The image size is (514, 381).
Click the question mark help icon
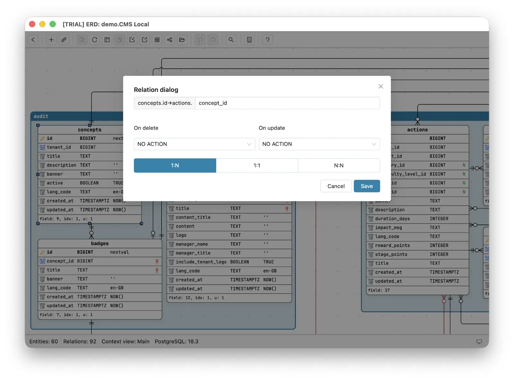[268, 40]
